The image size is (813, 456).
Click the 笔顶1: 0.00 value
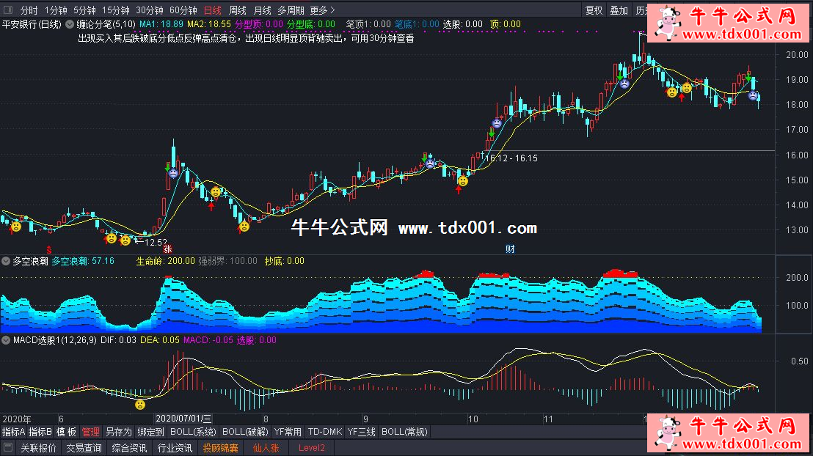[368, 24]
